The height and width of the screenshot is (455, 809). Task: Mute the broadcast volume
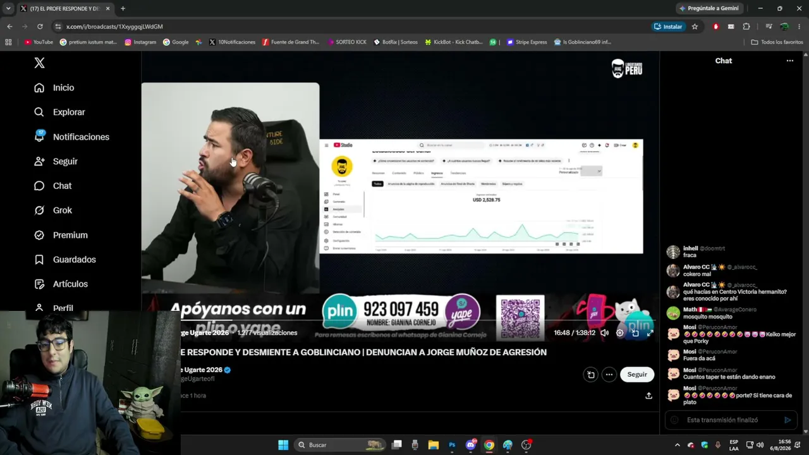click(604, 332)
